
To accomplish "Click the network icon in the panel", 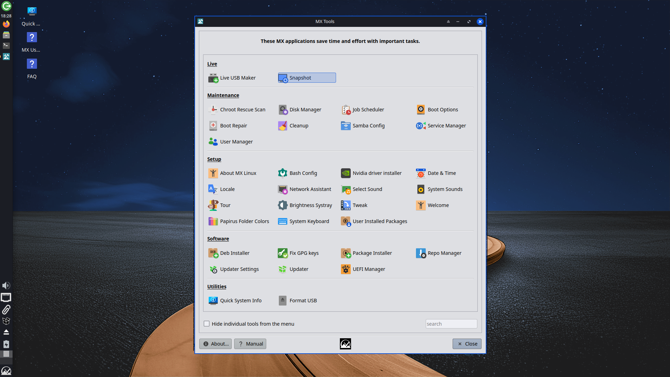I will point(6,297).
